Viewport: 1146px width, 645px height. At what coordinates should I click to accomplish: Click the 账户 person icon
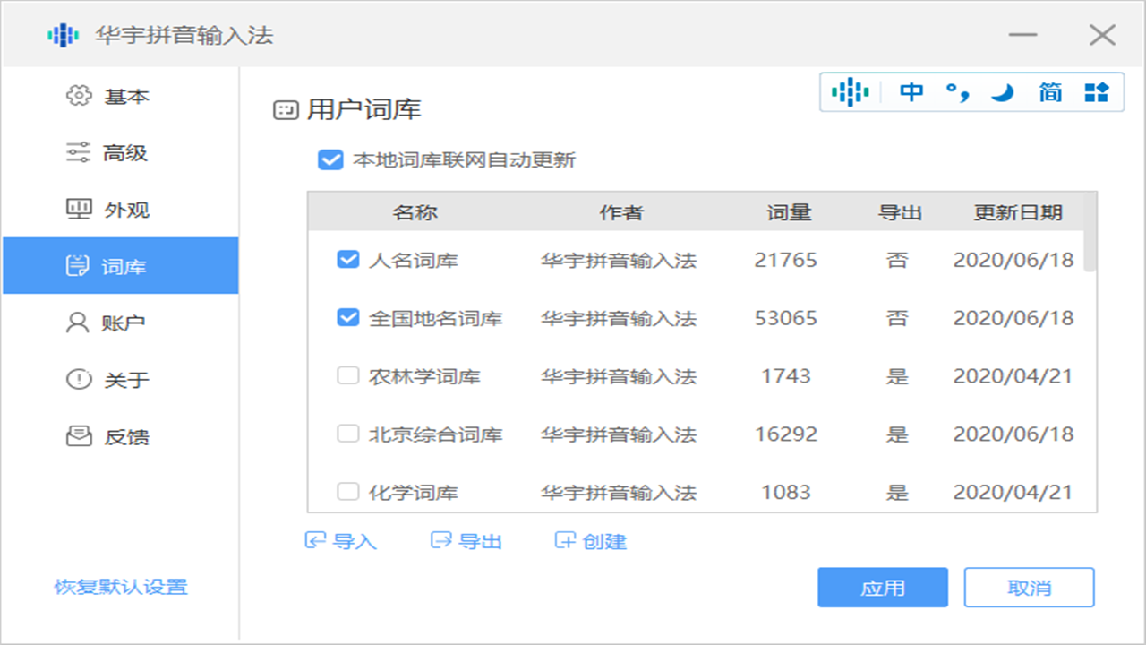[76, 323]
